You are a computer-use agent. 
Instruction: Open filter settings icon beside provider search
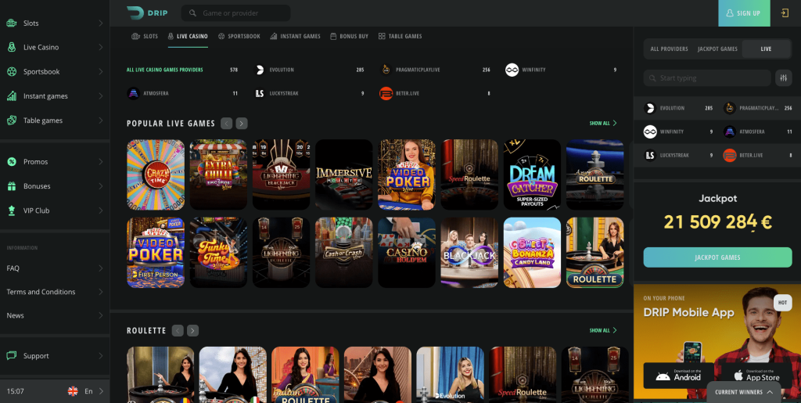(783, 78)
